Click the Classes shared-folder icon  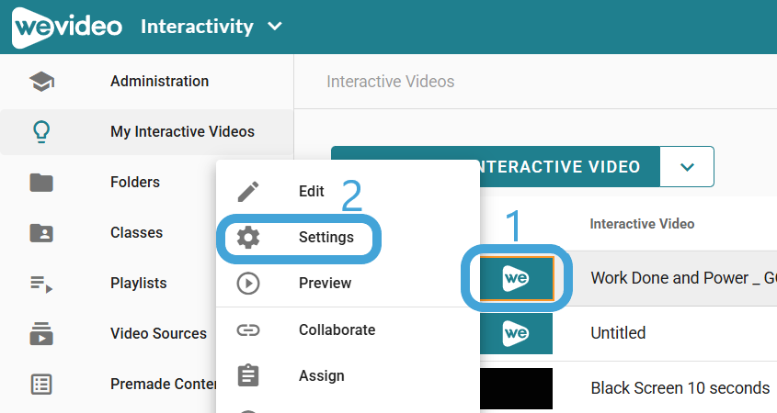point(41,233)
